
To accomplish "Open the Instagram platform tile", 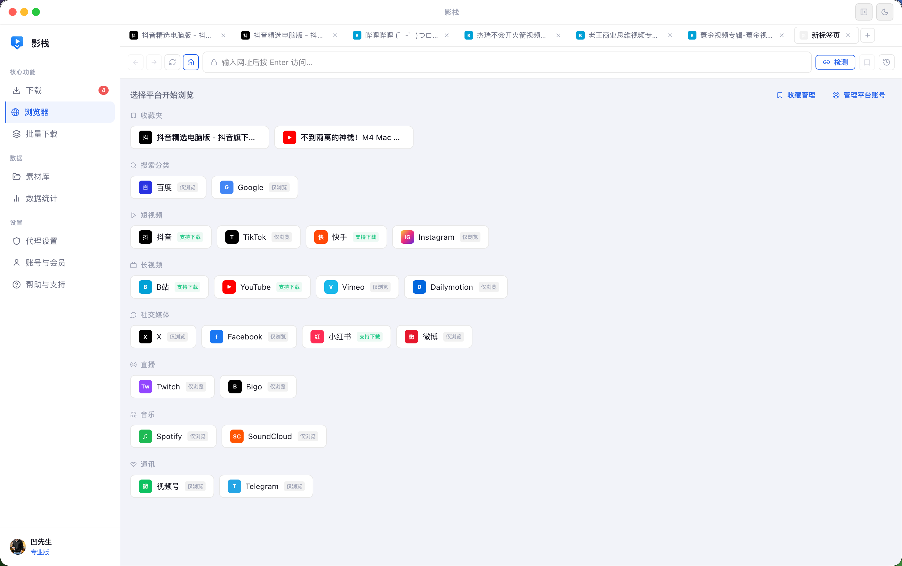I will coord(441,237).
